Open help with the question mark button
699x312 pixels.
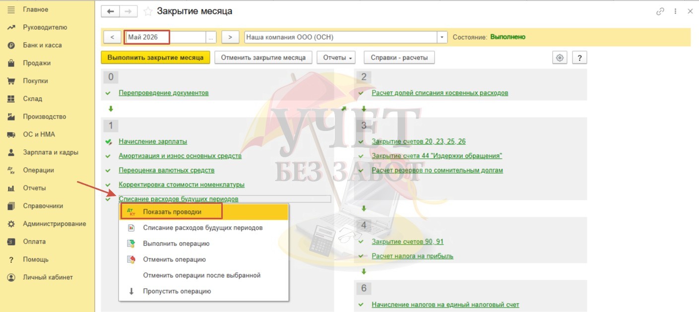click(579, 58)
